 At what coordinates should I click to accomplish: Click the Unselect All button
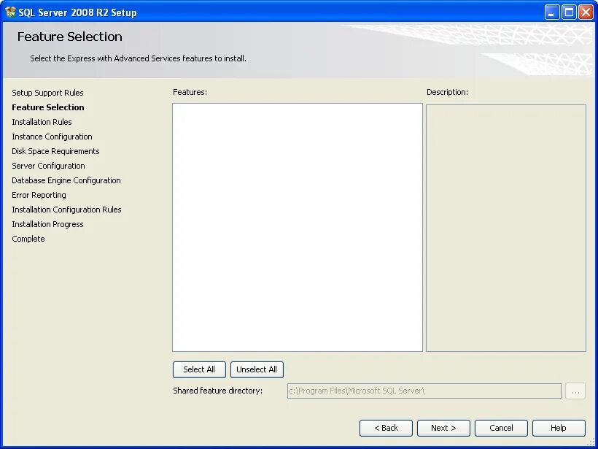[257, 369]
